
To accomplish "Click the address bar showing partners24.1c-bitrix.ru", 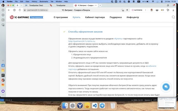I will click(38, 10).
